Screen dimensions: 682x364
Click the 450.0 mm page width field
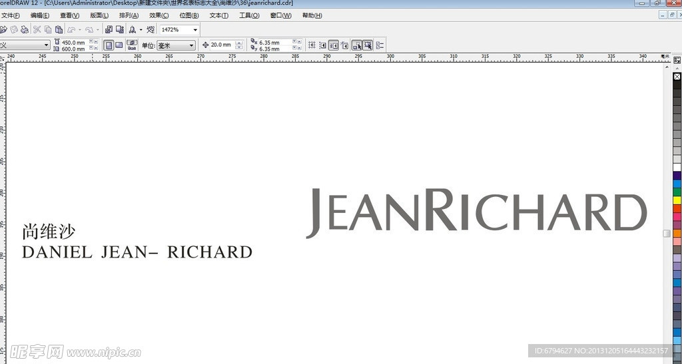coord(74,43)
